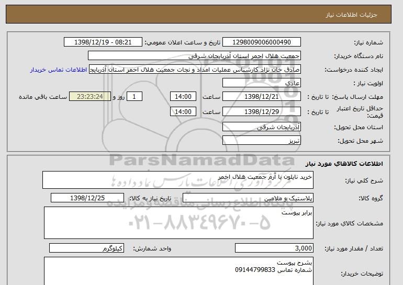The image size is (403, 285).
Task: Select delivery province field آذربایجان شرقی
Action: click(261, 127)
